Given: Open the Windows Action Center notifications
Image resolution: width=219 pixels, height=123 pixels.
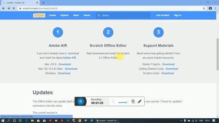Looking at the screenshot, I should [x=214, y=121].
